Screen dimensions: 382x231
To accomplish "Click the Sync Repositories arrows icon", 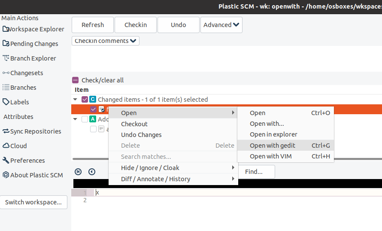I will coord(6,131).
